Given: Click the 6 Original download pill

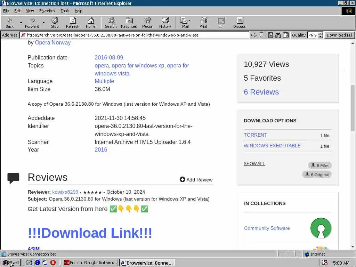Looking at the screenshot, I should pos(317,175).
